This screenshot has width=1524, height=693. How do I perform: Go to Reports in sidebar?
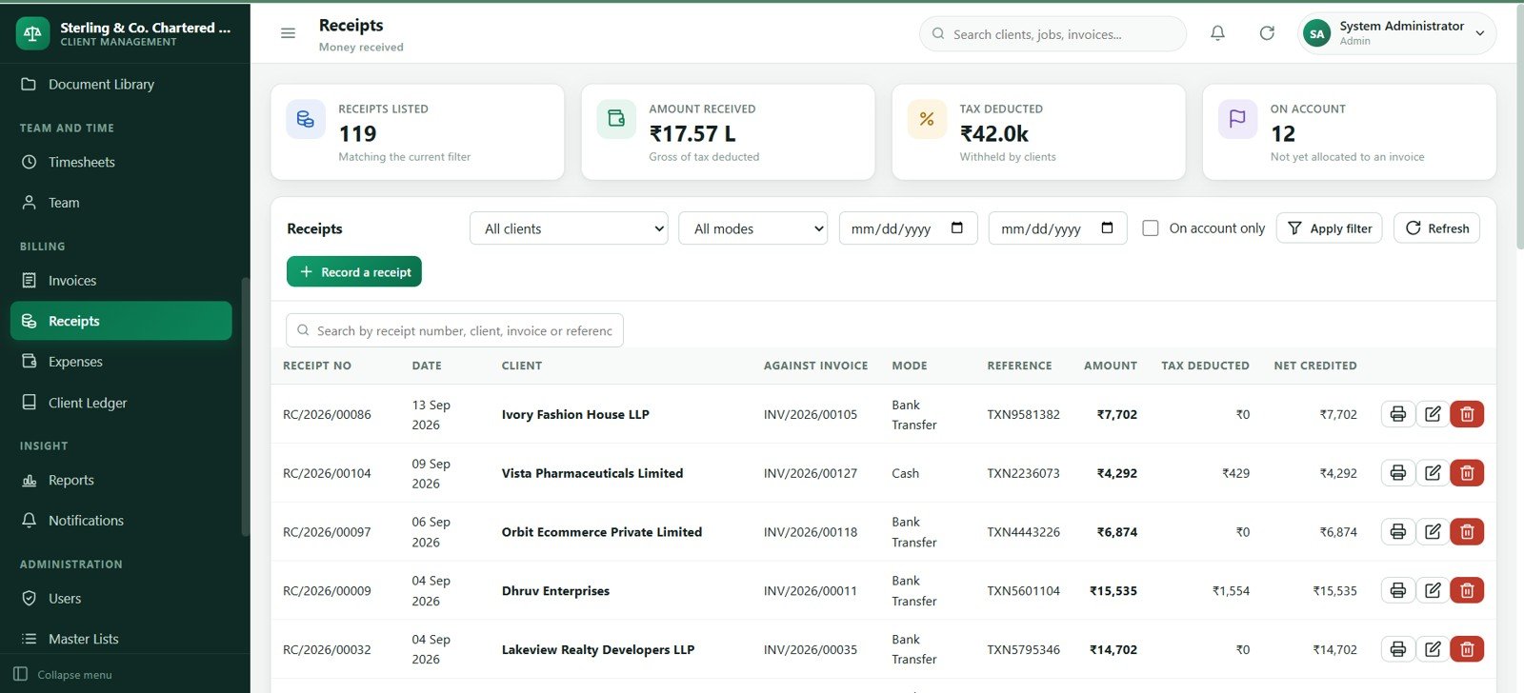point(121,480)
